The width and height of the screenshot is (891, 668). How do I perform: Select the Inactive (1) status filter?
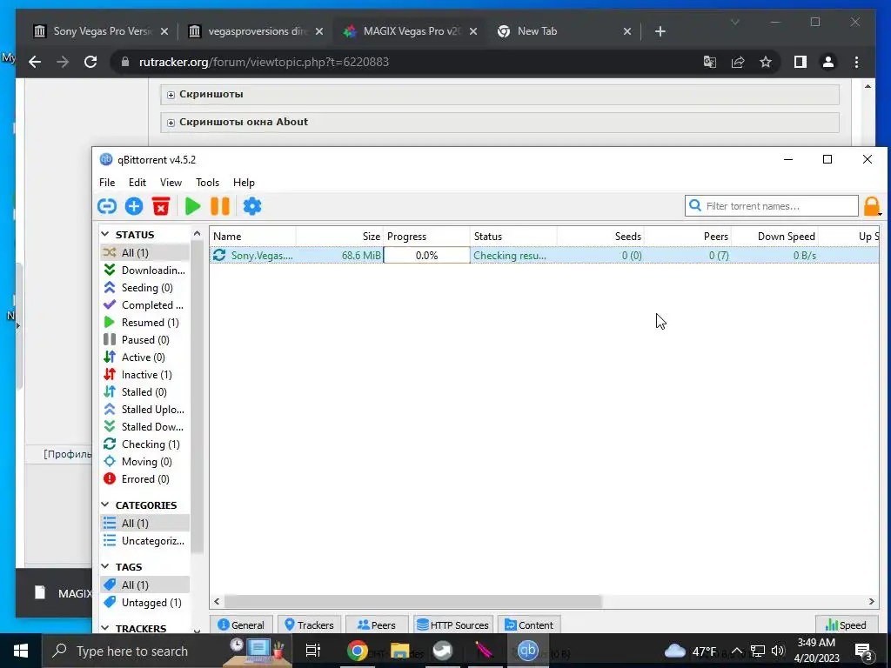click(x=145, y=375)
